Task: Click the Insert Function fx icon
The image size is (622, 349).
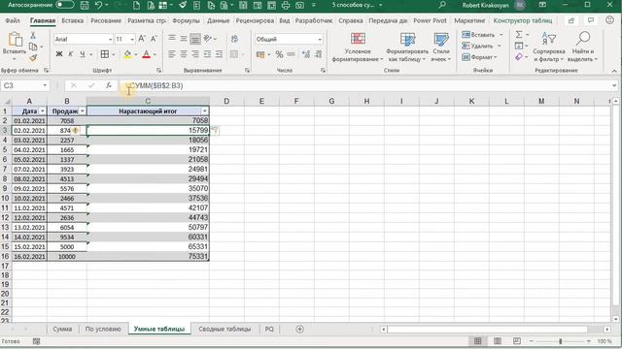Action: coord(109,85)
